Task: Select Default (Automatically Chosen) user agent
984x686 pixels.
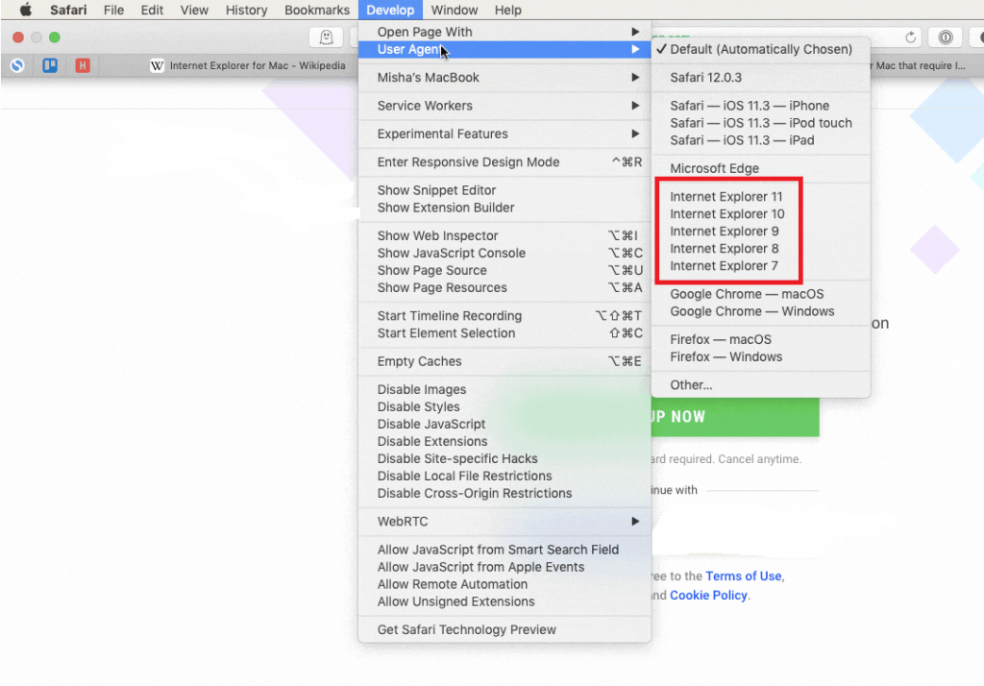Action: pyautogui.click(x=761, y=50)
